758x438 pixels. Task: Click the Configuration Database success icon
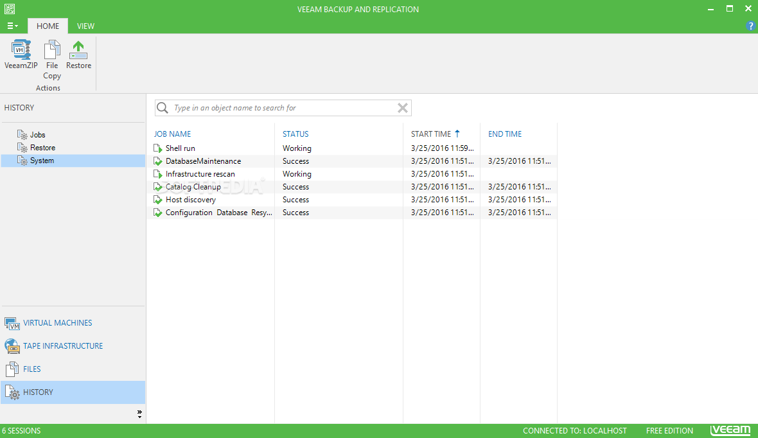click(158, 213)
